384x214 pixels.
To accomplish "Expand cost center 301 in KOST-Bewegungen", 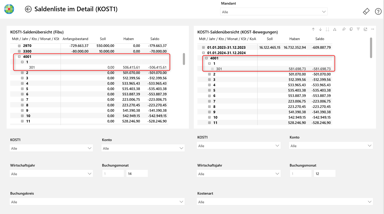I will [212, 69].
